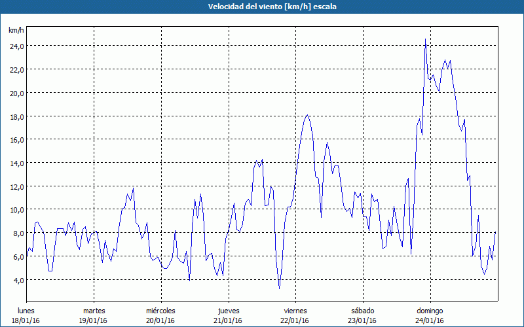524x327 pixels.
Task: Click the 12,0 value on the y-axis
Action: click(16, 186)
